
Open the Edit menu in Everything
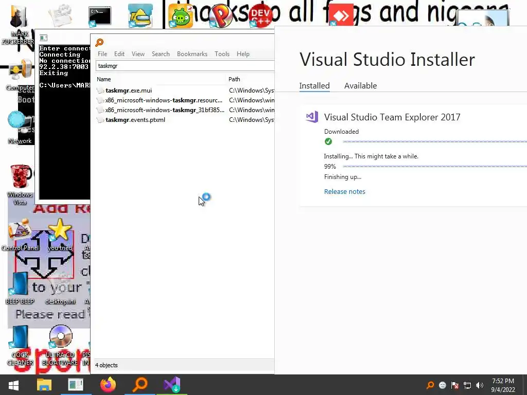point(119,54)
